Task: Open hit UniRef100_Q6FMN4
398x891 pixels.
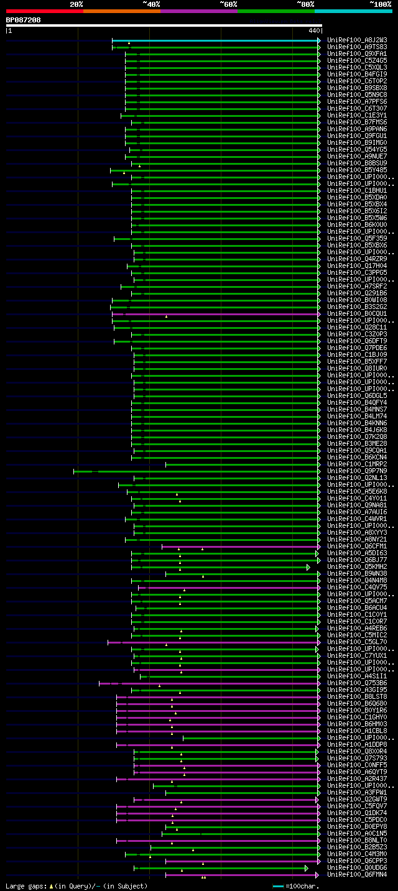Action: [357, 875]
